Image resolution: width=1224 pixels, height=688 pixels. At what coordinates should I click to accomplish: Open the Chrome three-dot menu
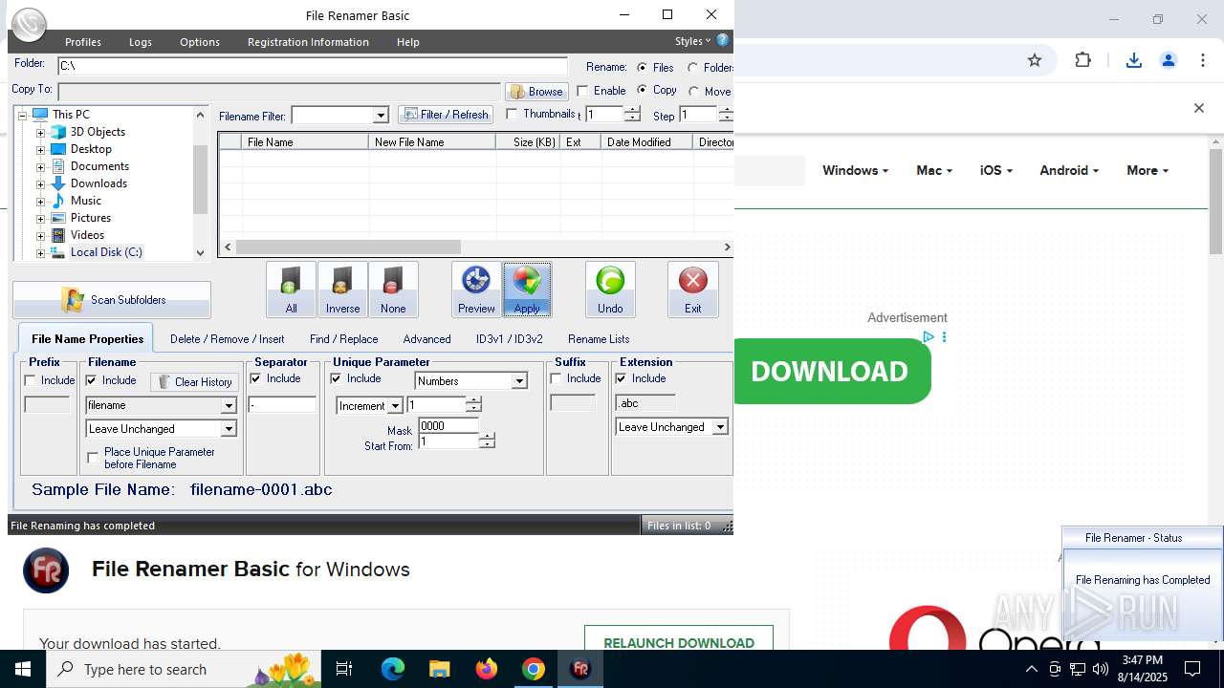[x=1203, y=60]
